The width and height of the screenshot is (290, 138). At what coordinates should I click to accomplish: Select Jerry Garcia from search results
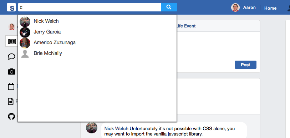pyautogui.click(x=47, y=32)
